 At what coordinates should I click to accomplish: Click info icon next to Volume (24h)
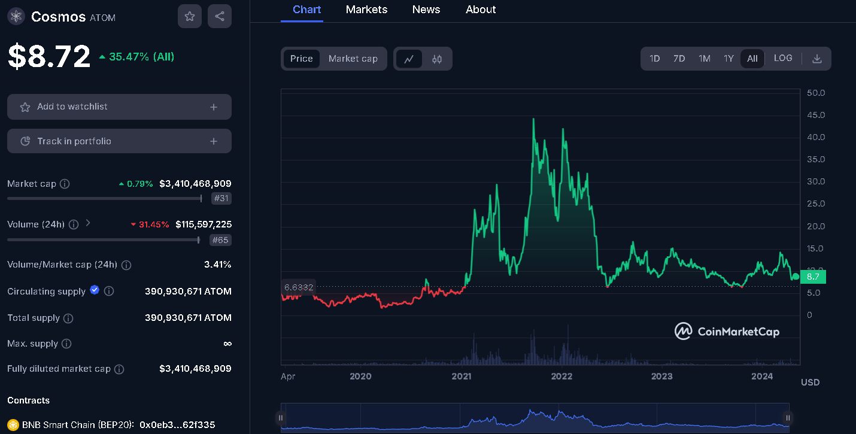tap(74, 224)
